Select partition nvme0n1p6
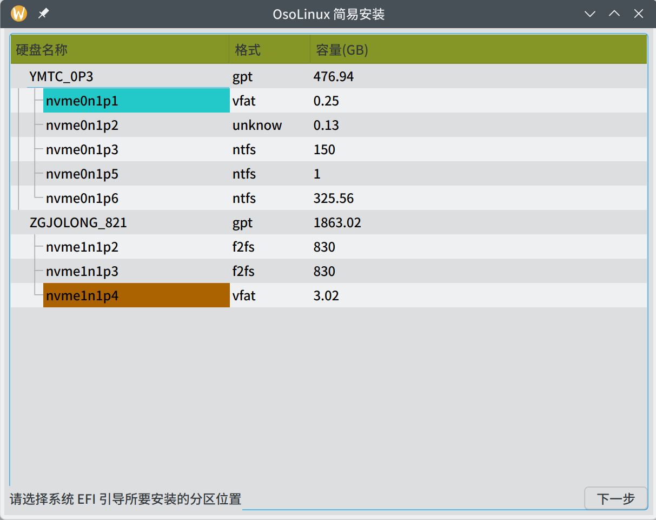The width and height of the screenshot is (656, 520). coord(82,199)
